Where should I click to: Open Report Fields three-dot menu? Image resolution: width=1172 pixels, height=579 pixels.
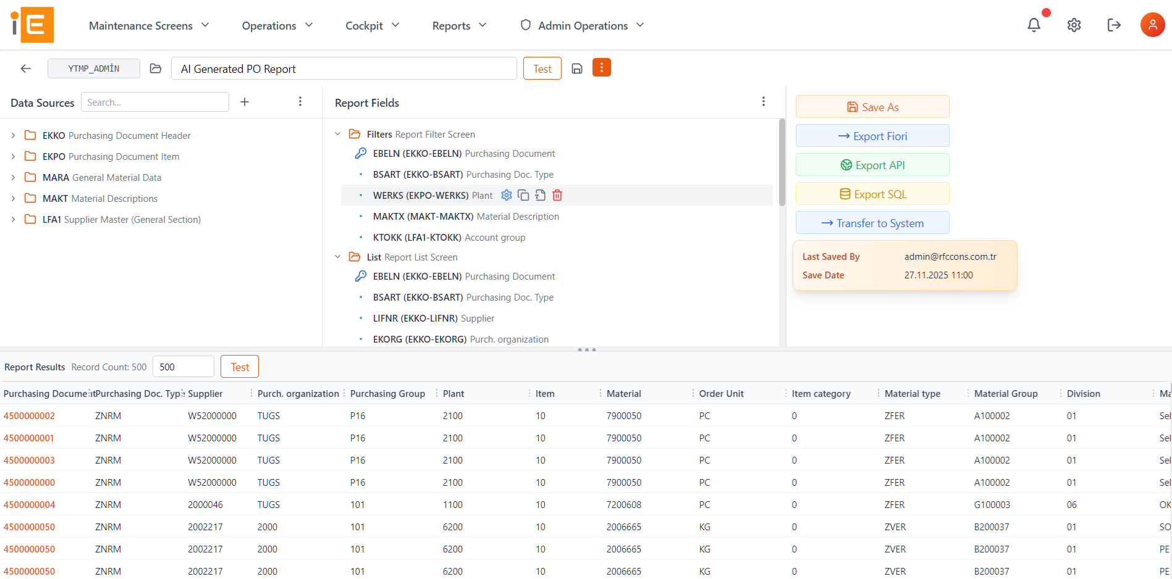(764, 102)
